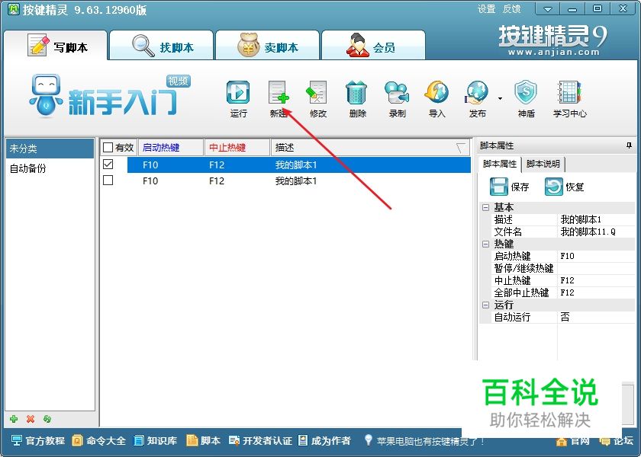641x457 pixels.
Task: Open the title bar dropdown menu arrow
Action: click(547, 9)
